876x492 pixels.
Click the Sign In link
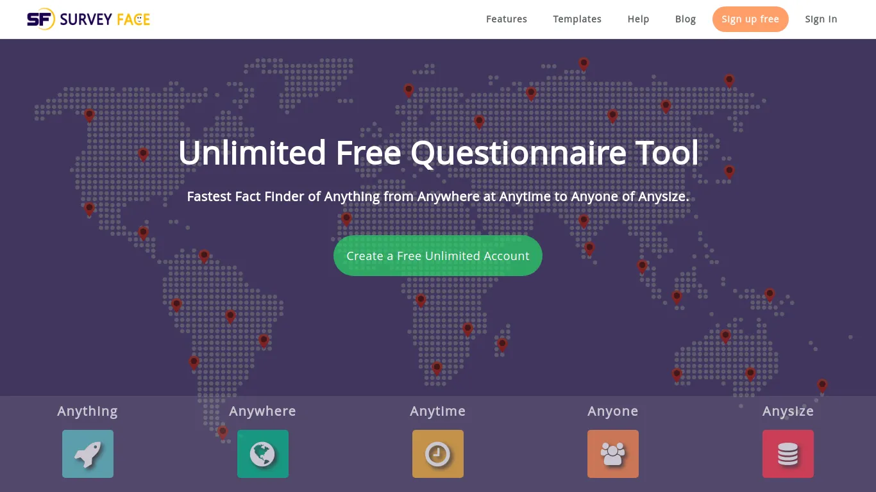point(821,19)
